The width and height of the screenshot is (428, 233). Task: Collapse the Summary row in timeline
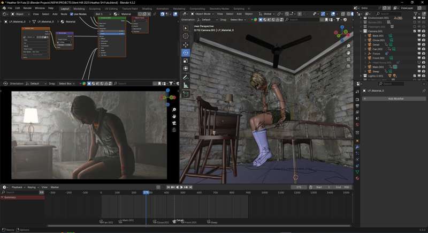point(2,197)
